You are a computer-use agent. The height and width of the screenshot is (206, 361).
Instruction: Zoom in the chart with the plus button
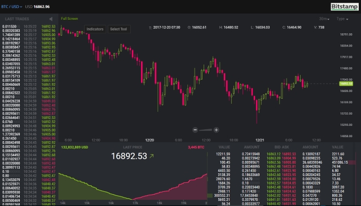216,130
